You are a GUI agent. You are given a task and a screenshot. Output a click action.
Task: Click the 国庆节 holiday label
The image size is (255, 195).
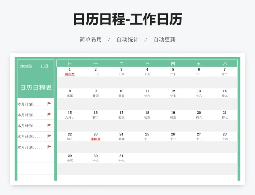(70, 74)
